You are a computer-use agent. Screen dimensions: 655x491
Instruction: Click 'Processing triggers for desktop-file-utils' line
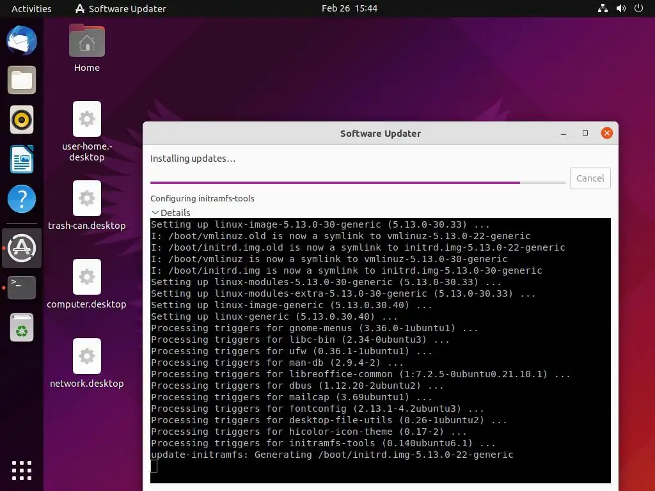[329, 420]
